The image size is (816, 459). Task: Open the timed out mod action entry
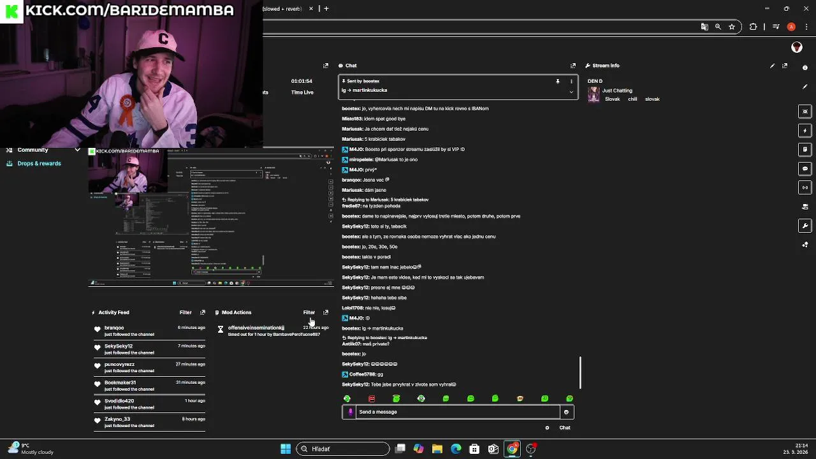click(x=273, y=331)
